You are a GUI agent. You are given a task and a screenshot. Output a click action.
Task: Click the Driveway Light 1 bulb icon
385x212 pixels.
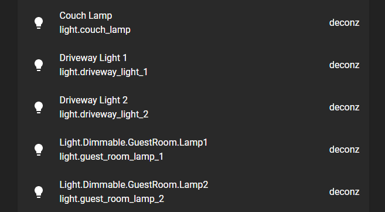(39, 65)
